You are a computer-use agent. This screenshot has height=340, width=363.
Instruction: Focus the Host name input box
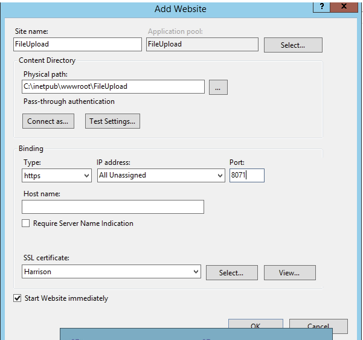pos(113,207)
